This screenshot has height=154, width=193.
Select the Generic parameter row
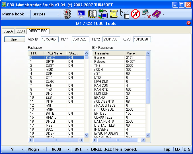119,57
